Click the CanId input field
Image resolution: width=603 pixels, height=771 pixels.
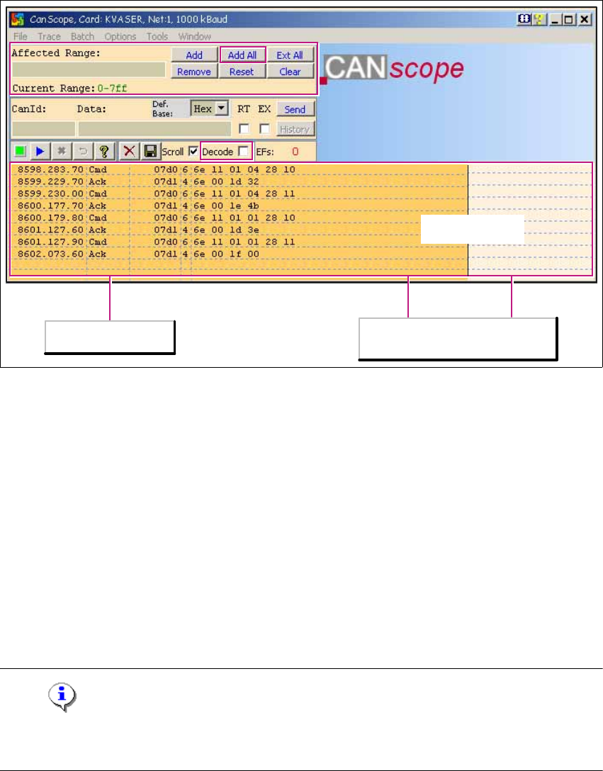pos(44,129)
